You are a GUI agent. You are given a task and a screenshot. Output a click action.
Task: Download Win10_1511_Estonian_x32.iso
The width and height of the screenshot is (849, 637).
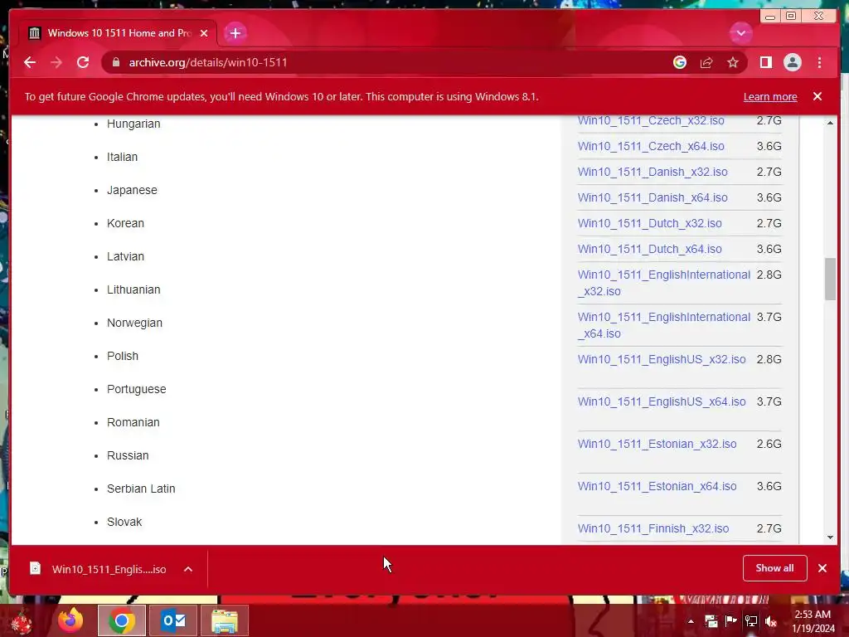click(x=657, y=444)
